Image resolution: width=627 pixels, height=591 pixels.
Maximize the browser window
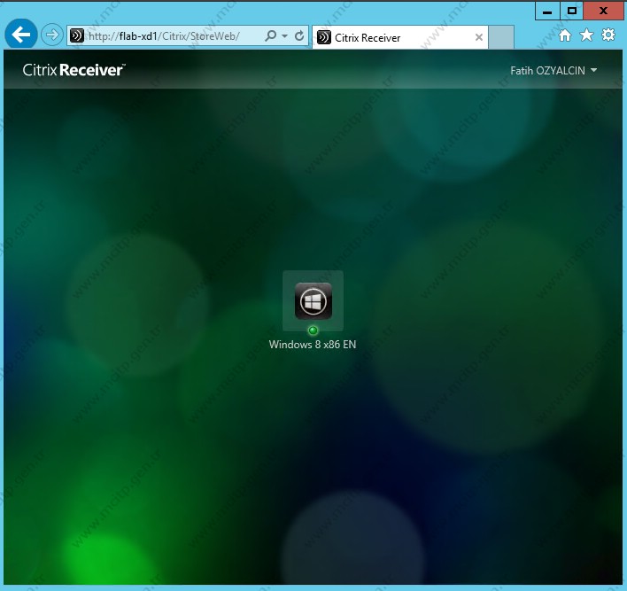[x=572, y=11]
